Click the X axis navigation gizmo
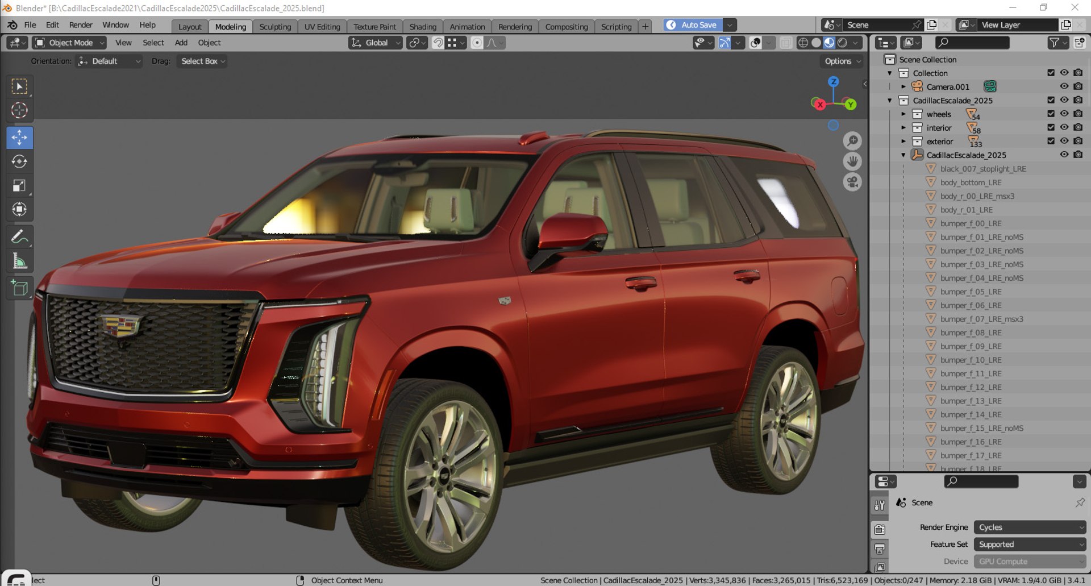The image size is (1091, 586). tap(819, 104)
